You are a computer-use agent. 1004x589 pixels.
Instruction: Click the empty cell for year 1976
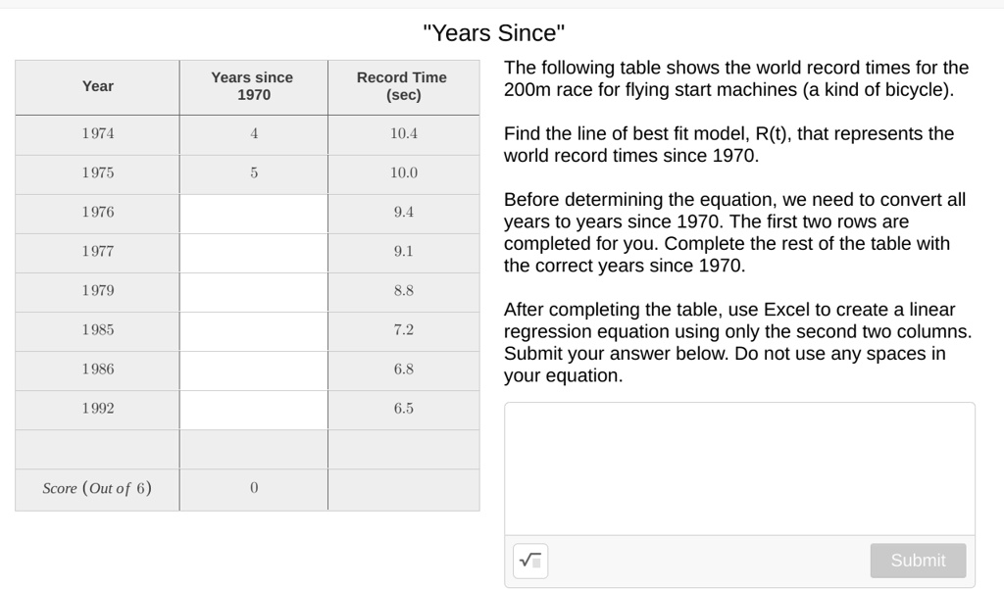pos(251,213)
